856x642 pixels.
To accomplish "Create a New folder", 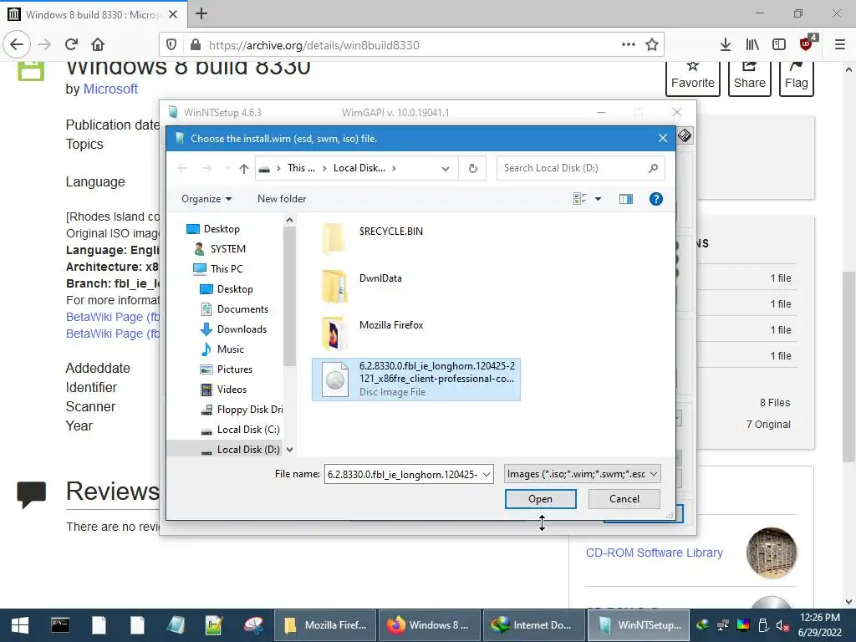I will point(282,199).
